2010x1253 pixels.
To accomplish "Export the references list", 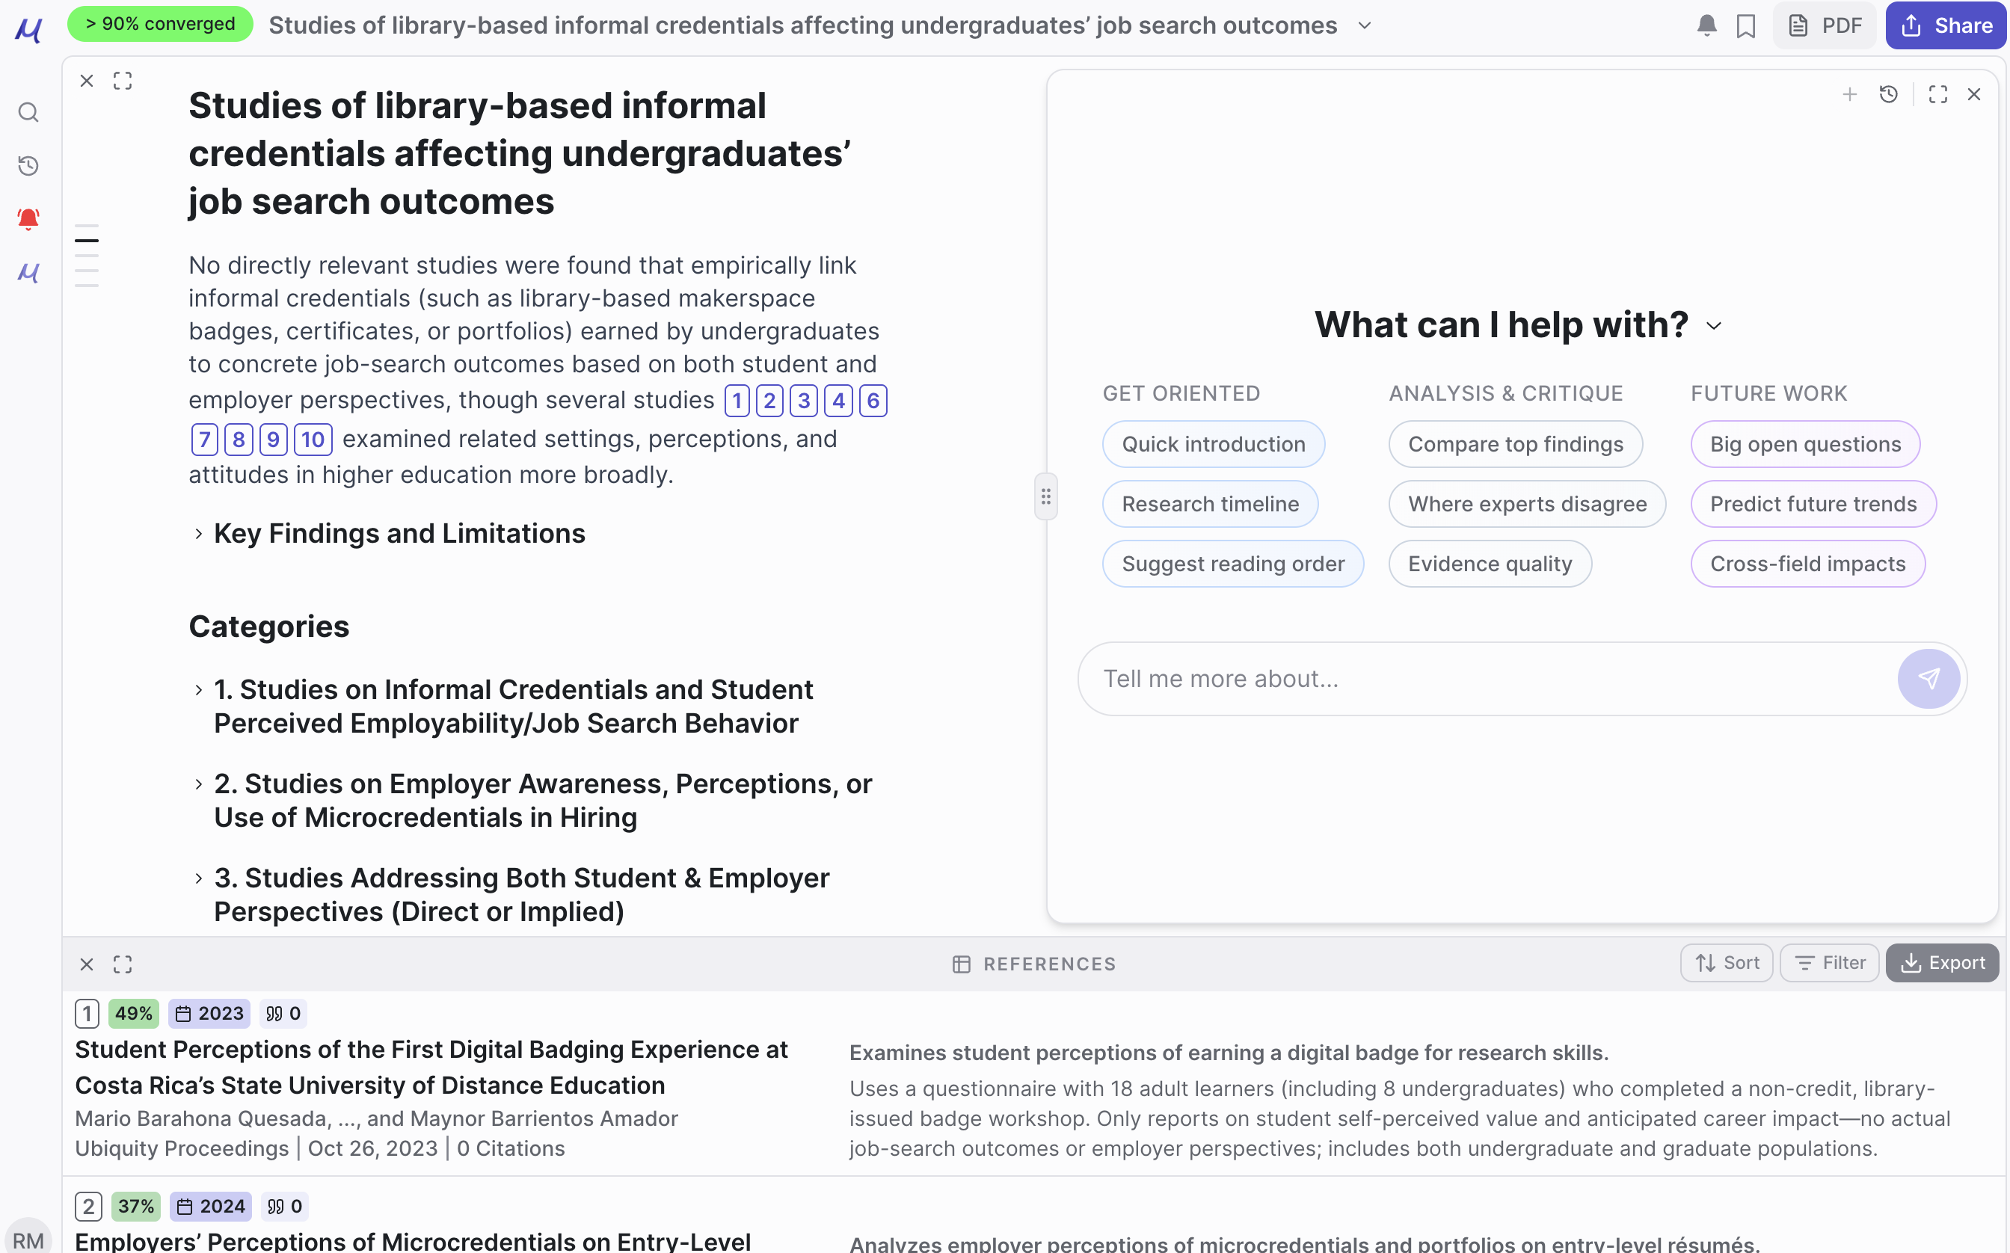I will pyautogui.click(x=1942, y=963).
